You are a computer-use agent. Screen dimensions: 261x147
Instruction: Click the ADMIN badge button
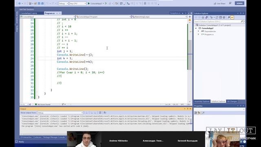click(x=239, y=3)
